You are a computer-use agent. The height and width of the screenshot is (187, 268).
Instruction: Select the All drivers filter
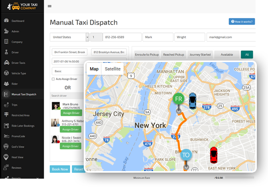tap(247, 55)
